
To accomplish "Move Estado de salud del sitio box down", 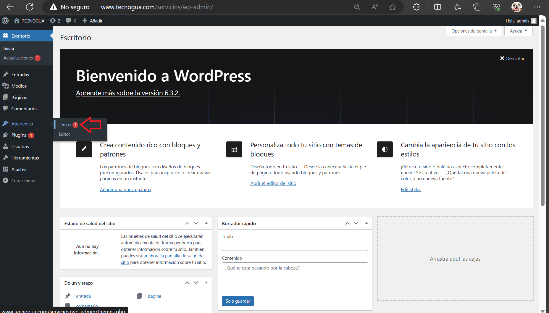I will (x=196, y=223).
